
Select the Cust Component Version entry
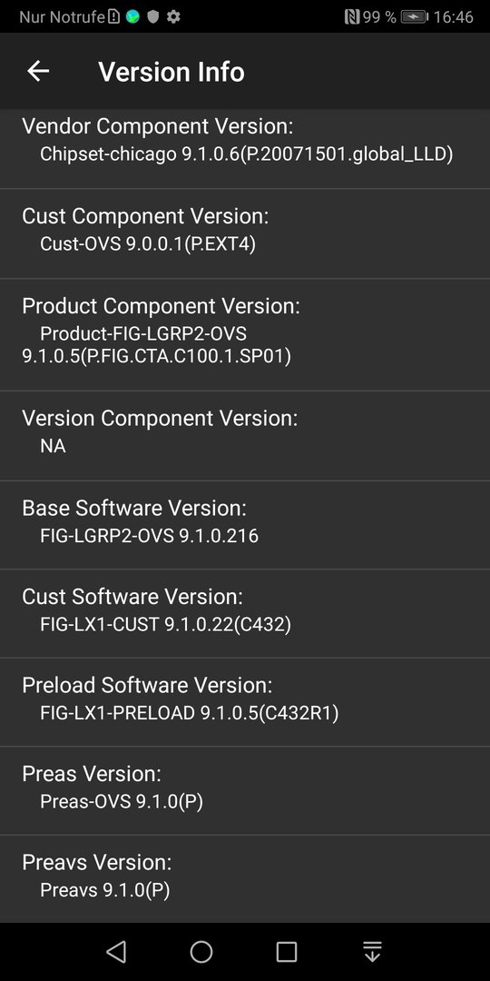point(245,234)
